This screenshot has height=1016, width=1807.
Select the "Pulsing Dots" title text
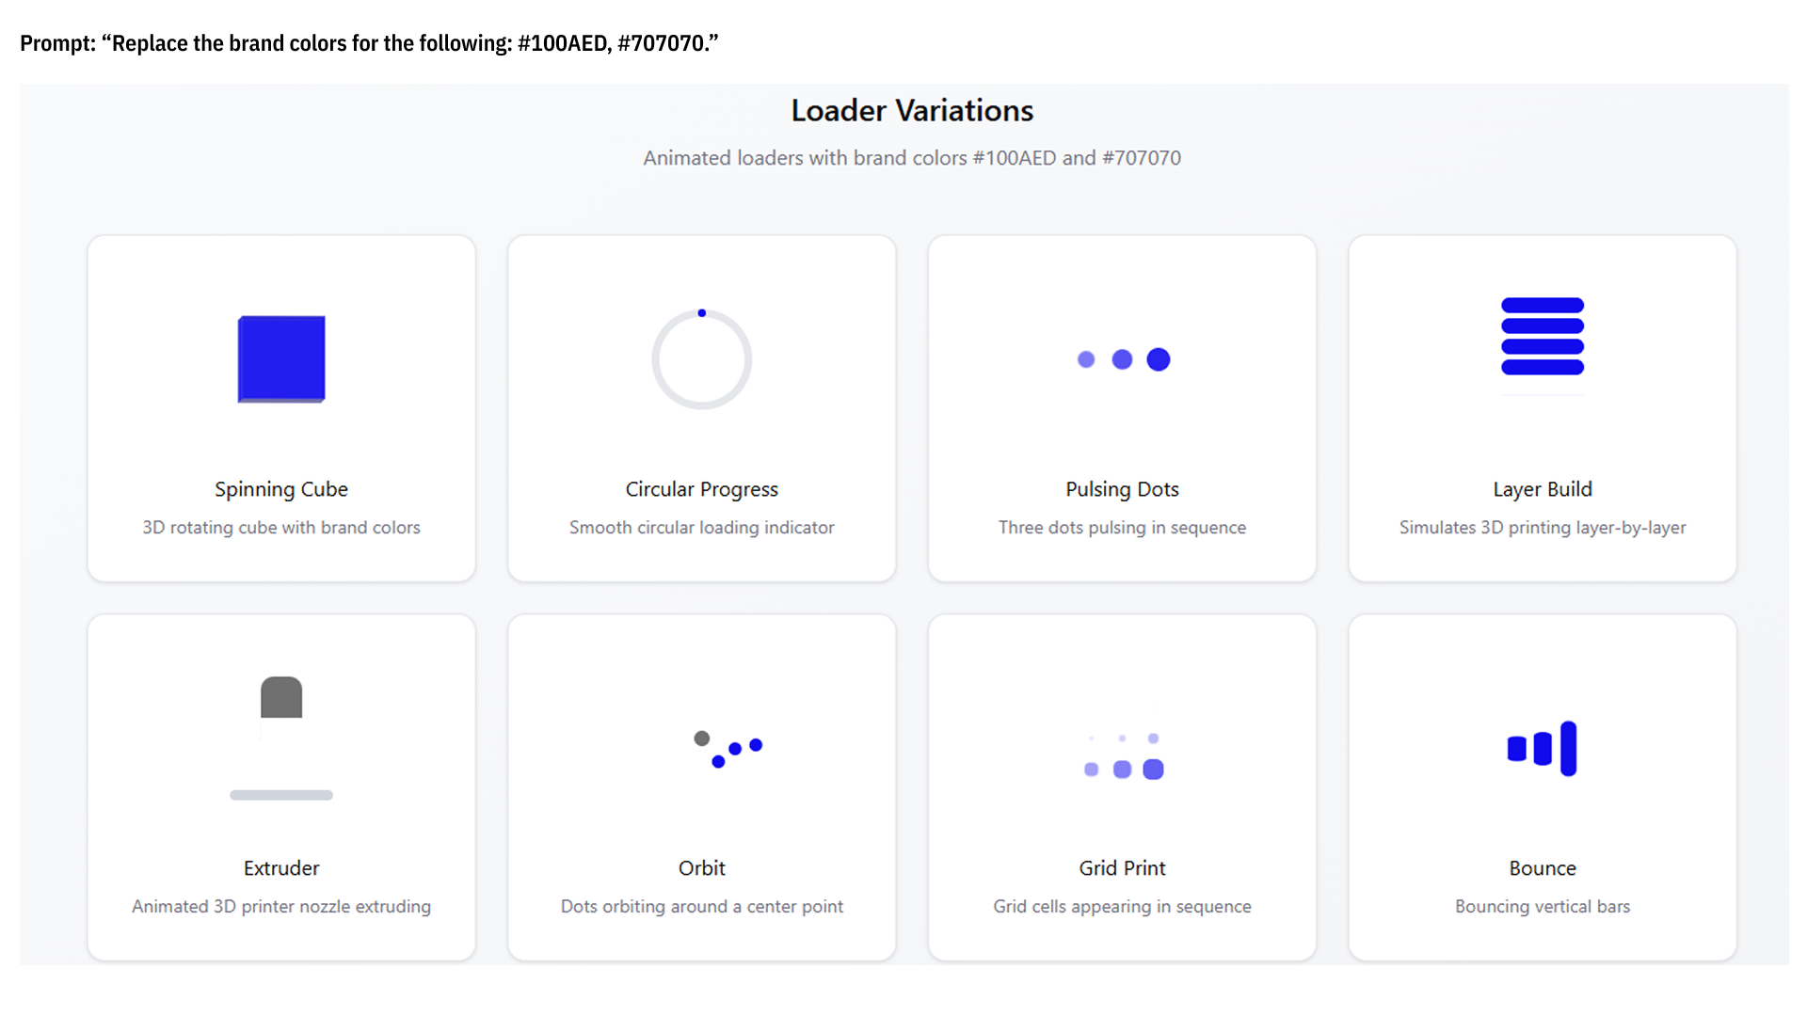coord(1122,489)
